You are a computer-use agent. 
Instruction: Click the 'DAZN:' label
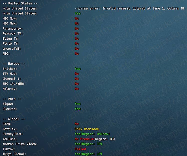click(x=7, y=124)
